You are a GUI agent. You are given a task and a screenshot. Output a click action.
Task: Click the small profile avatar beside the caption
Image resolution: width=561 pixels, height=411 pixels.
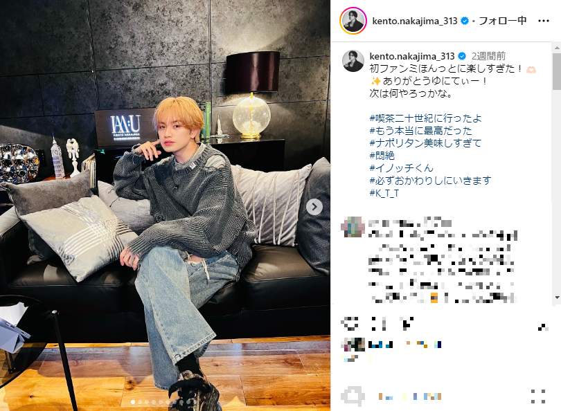coord(353,61)
